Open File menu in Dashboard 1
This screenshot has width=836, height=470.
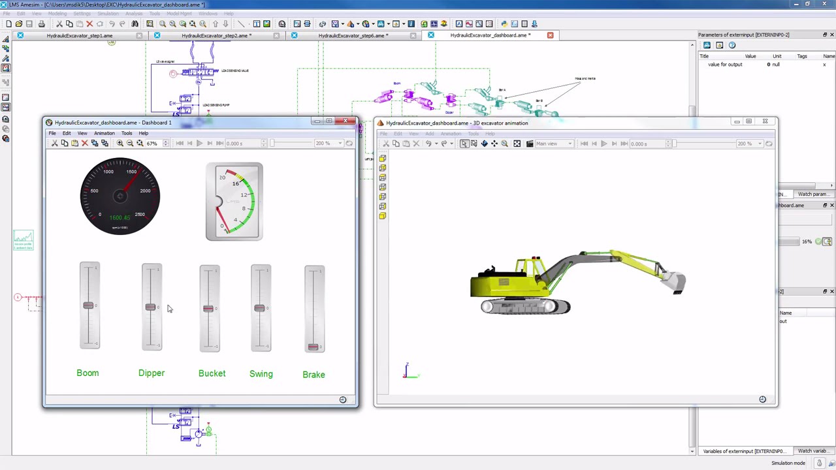pyautogui.click(x=52, y=133)
